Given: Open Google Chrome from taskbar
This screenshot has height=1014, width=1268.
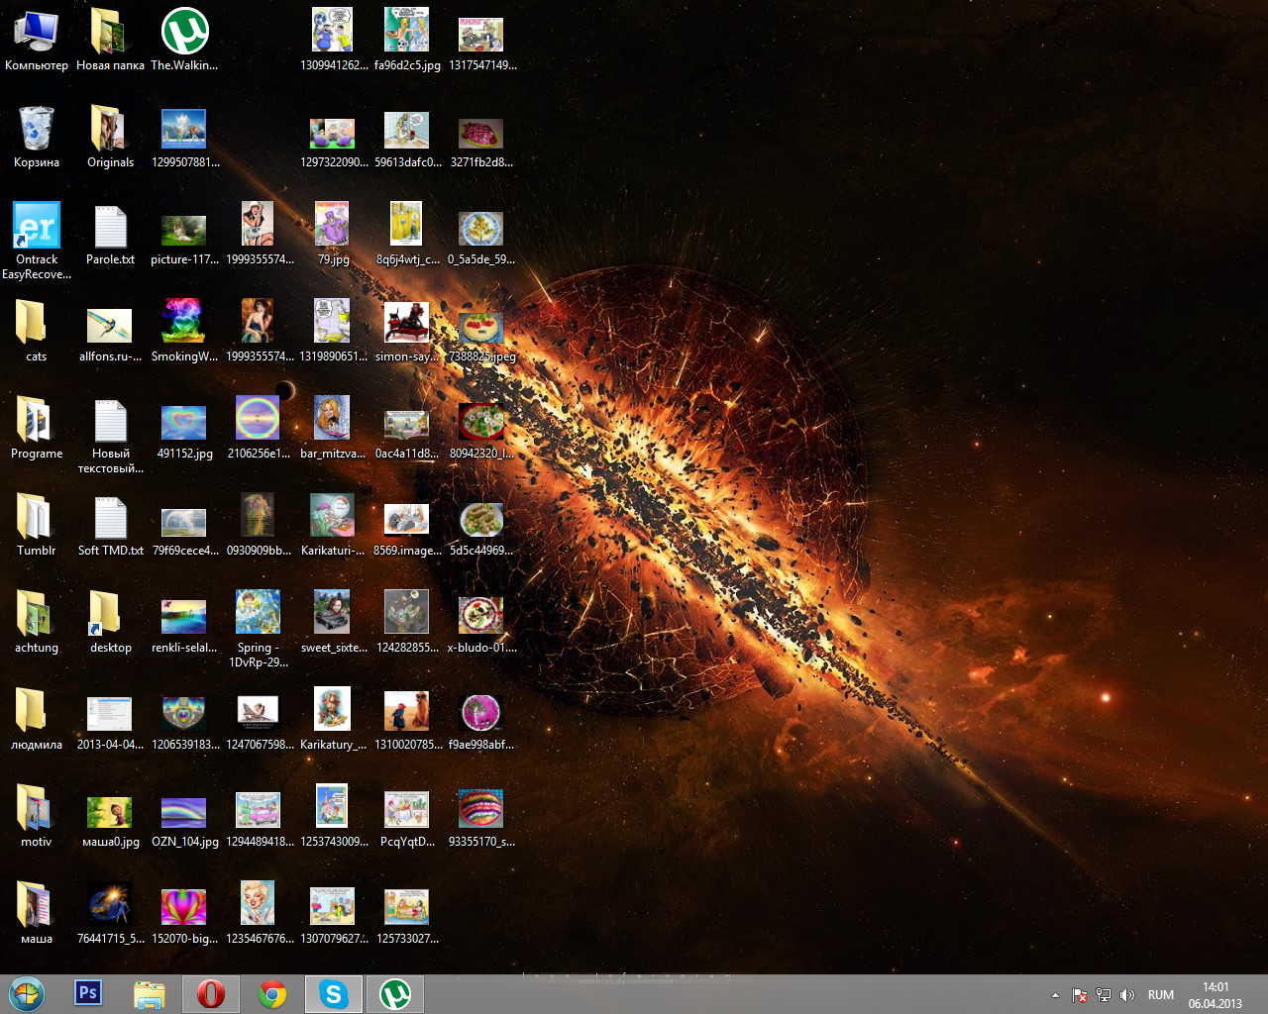Looking at the screenshot, I should (272, 994).
